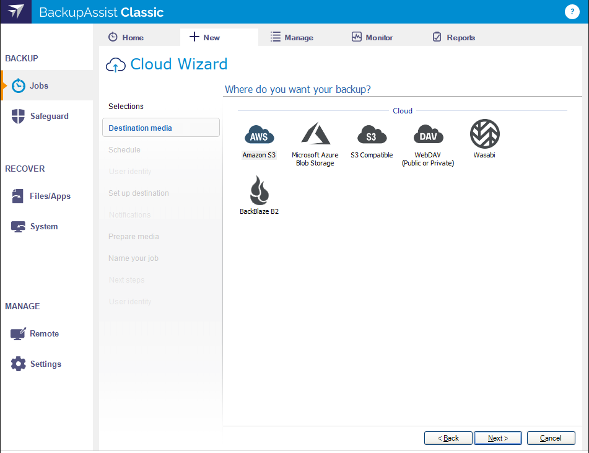Click the Remote management monitor icon
Viewport: 589px width, 453px height.
coord(18,333)
